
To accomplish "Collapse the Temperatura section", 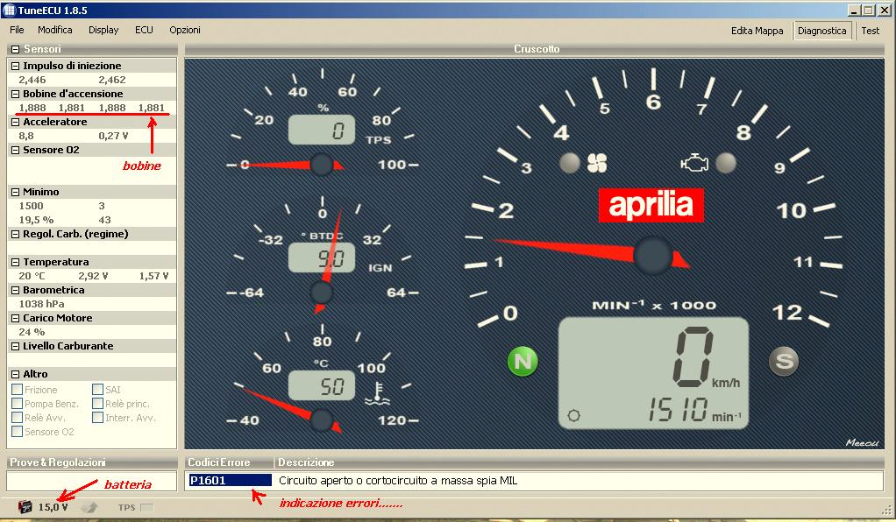I will [x=16, y=262].
